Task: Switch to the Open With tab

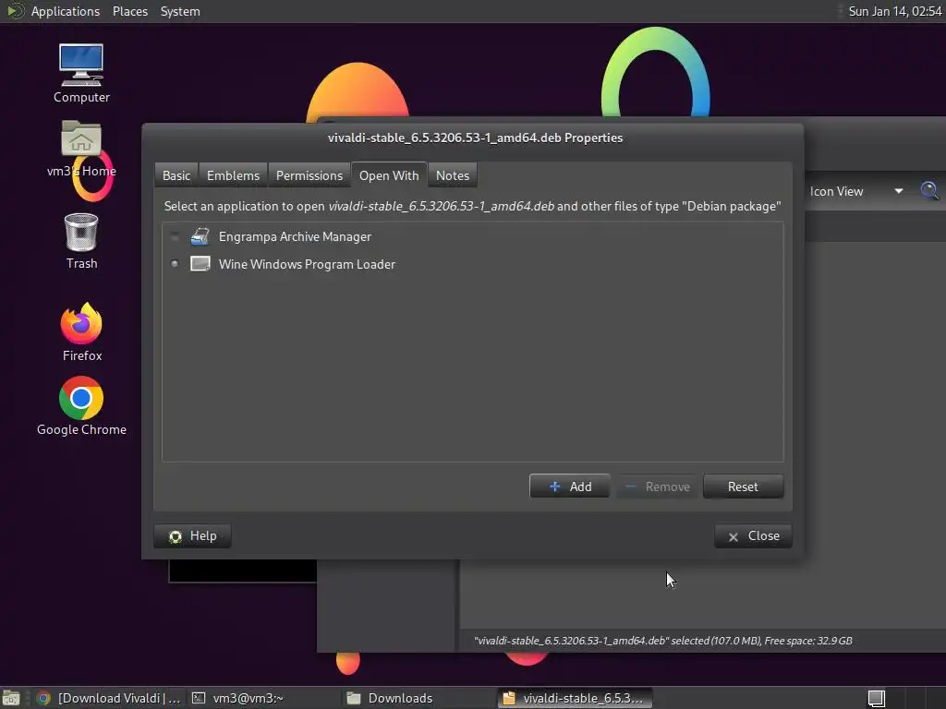Action: click(x=389, y=175)
